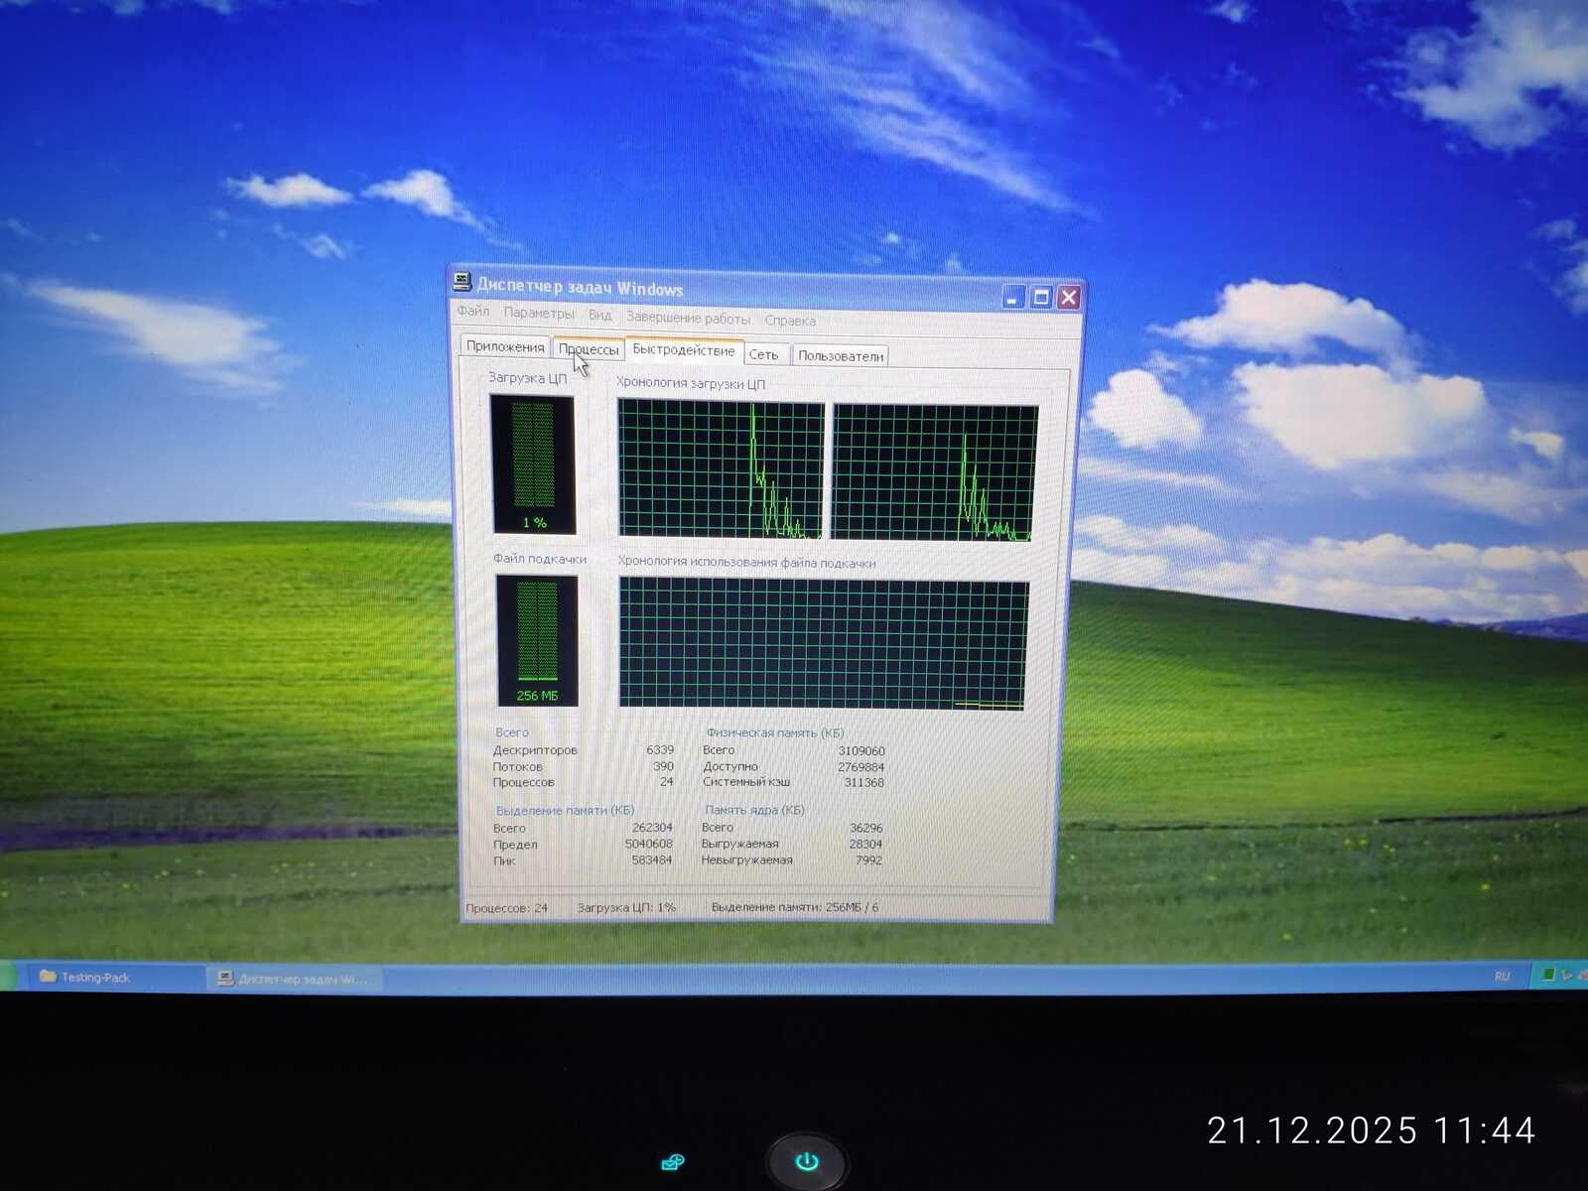Click the Доступно label
The image size is (1588, 1191).
pyautogui.click(x=729, y=766)
